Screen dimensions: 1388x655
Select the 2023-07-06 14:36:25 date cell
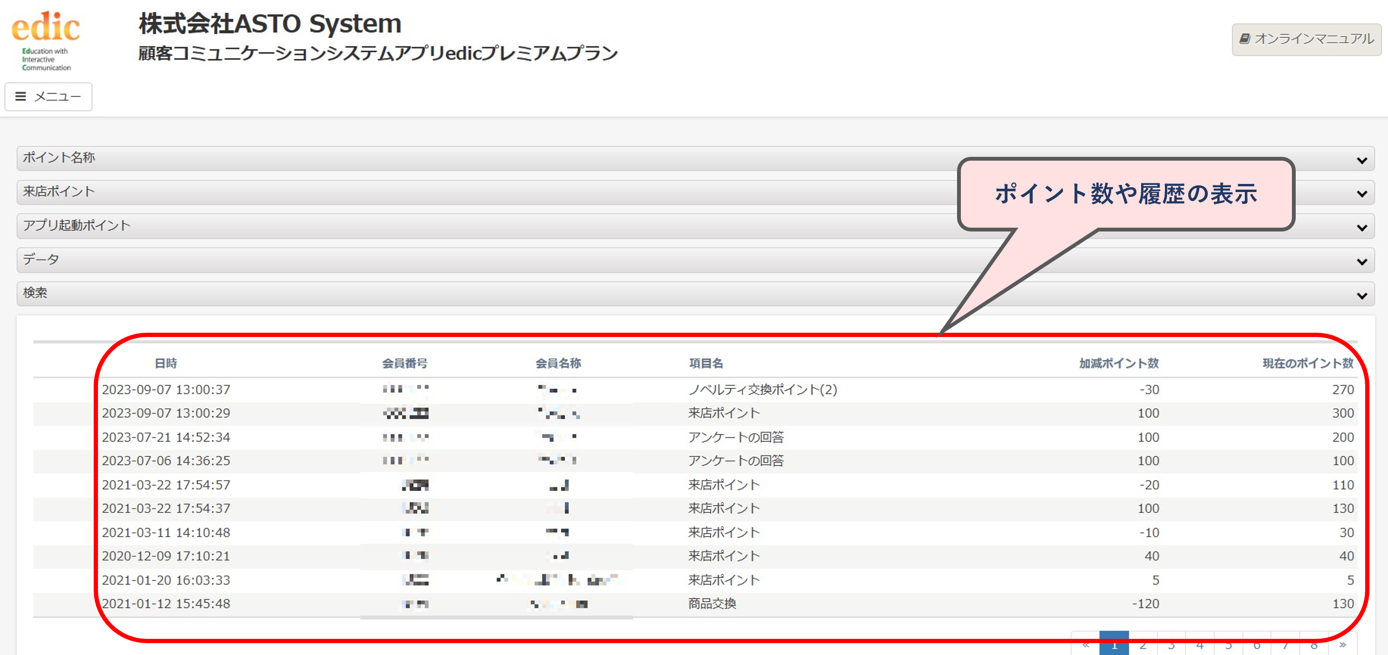pos(166,461)
